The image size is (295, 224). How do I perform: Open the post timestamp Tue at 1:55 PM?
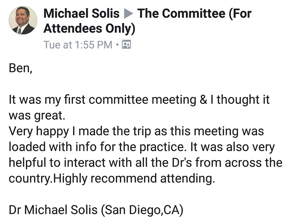click(78, 45)
